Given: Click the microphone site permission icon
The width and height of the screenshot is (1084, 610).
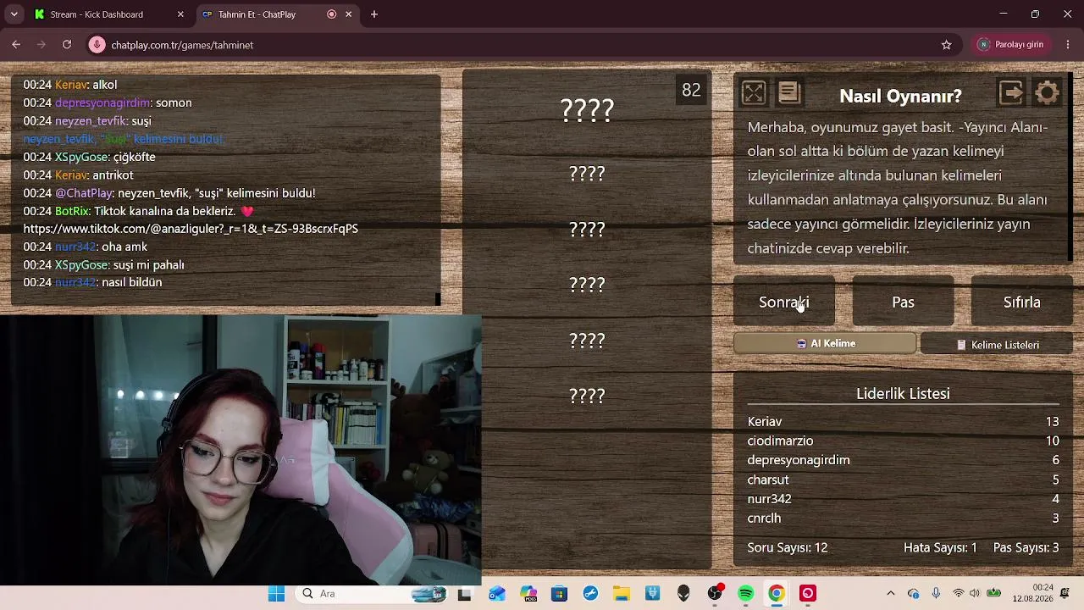Looking at the screenshot, I should coord(97,45).
